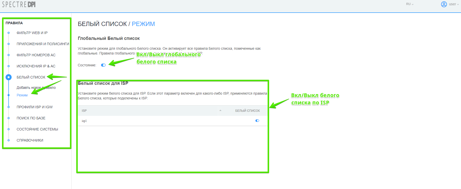Click the Spectre DPI logo

pyautogui.click(x=19, y=5)
